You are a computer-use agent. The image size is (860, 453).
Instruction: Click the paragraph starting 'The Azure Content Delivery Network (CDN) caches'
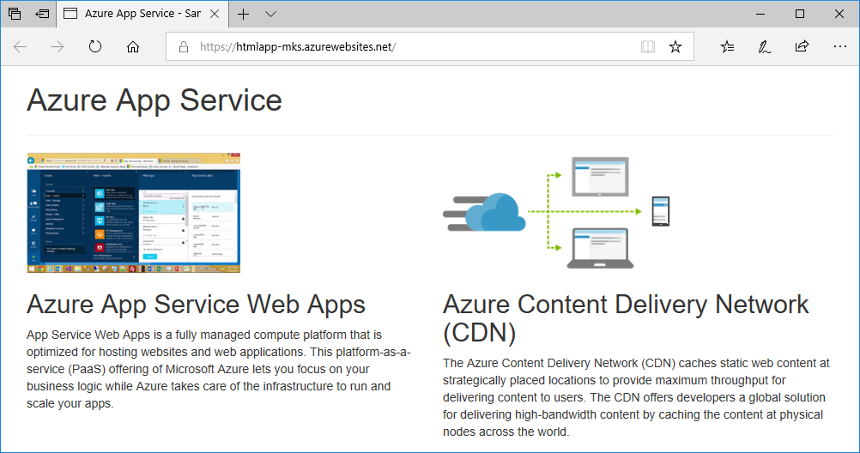pyautogui.click(x=636, y=397)
